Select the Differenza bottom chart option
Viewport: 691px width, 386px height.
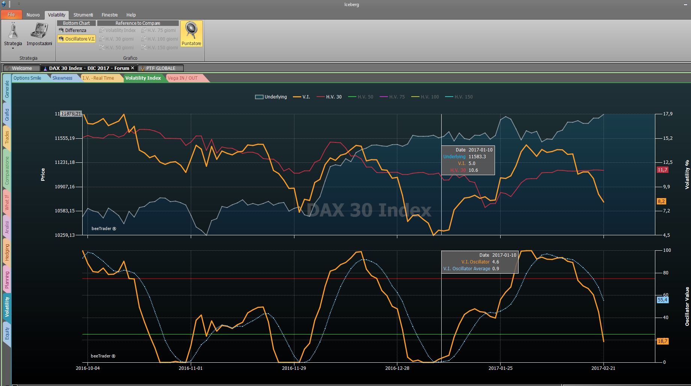pos(72,30)
